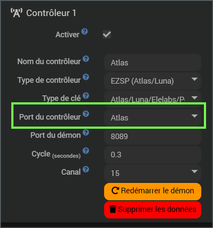213x228 pixels.
Task: Click the Contrôleur 1 section title
Action: (51, 13)
